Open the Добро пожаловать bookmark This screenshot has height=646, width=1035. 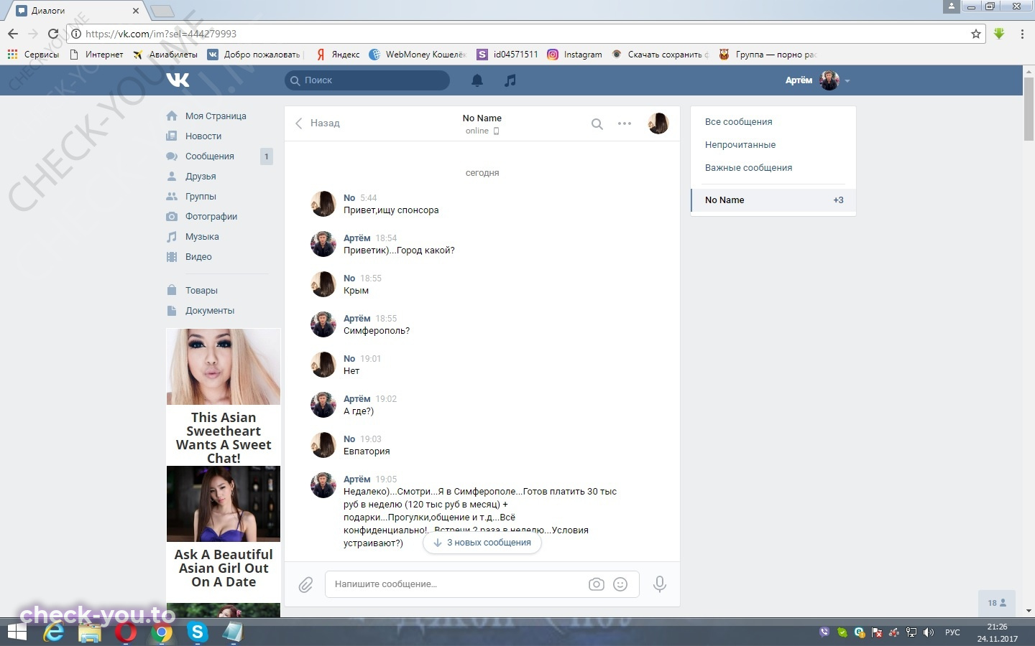coord(254,55)
